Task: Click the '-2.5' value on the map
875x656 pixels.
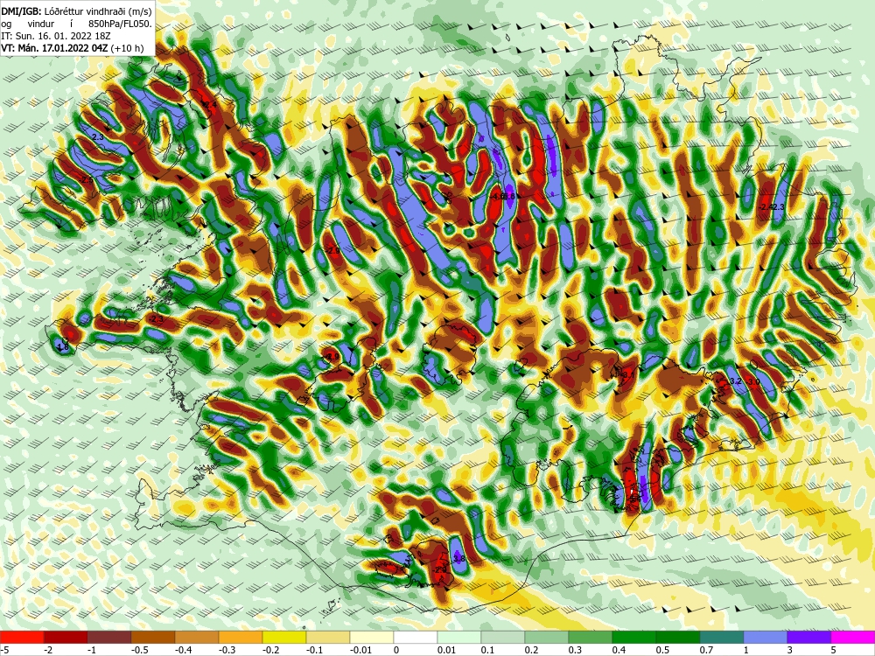Action: [x=86, y=180]
